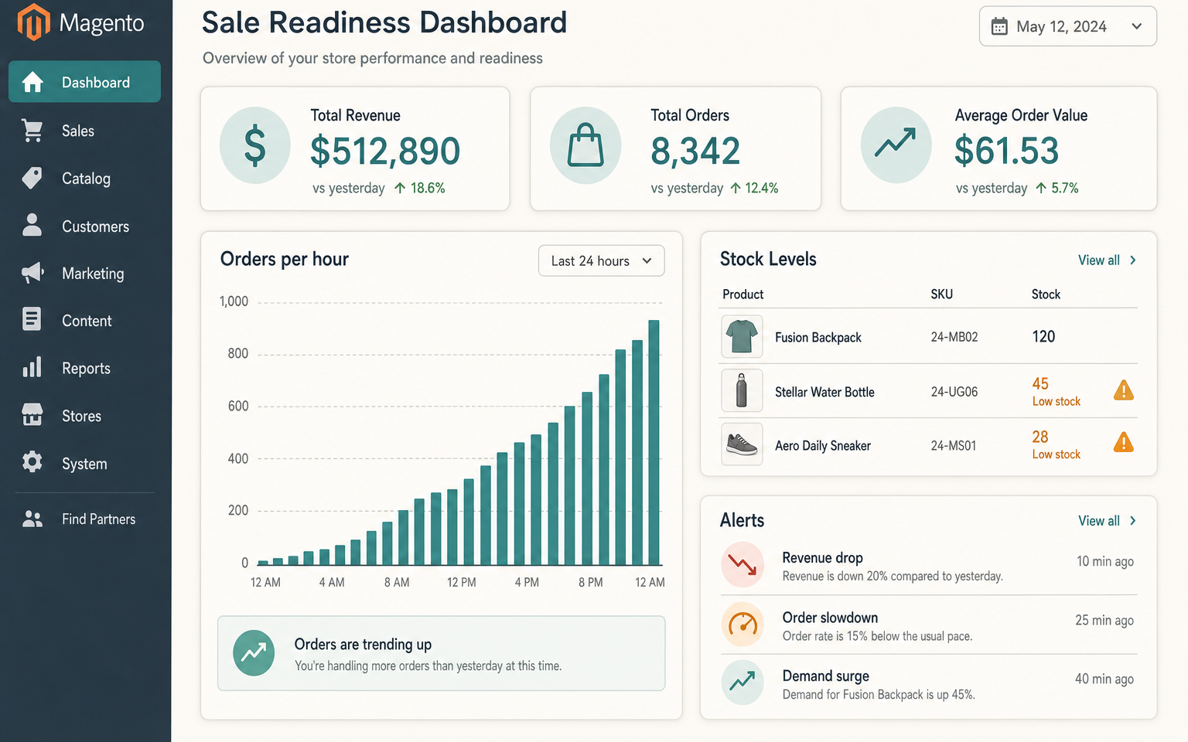
Task: Click the Demand surge alert icon
Action: pos(742,682)
